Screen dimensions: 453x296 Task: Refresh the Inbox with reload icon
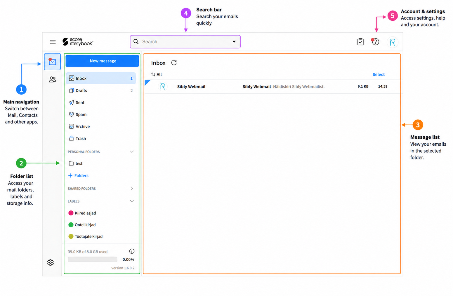174,63
